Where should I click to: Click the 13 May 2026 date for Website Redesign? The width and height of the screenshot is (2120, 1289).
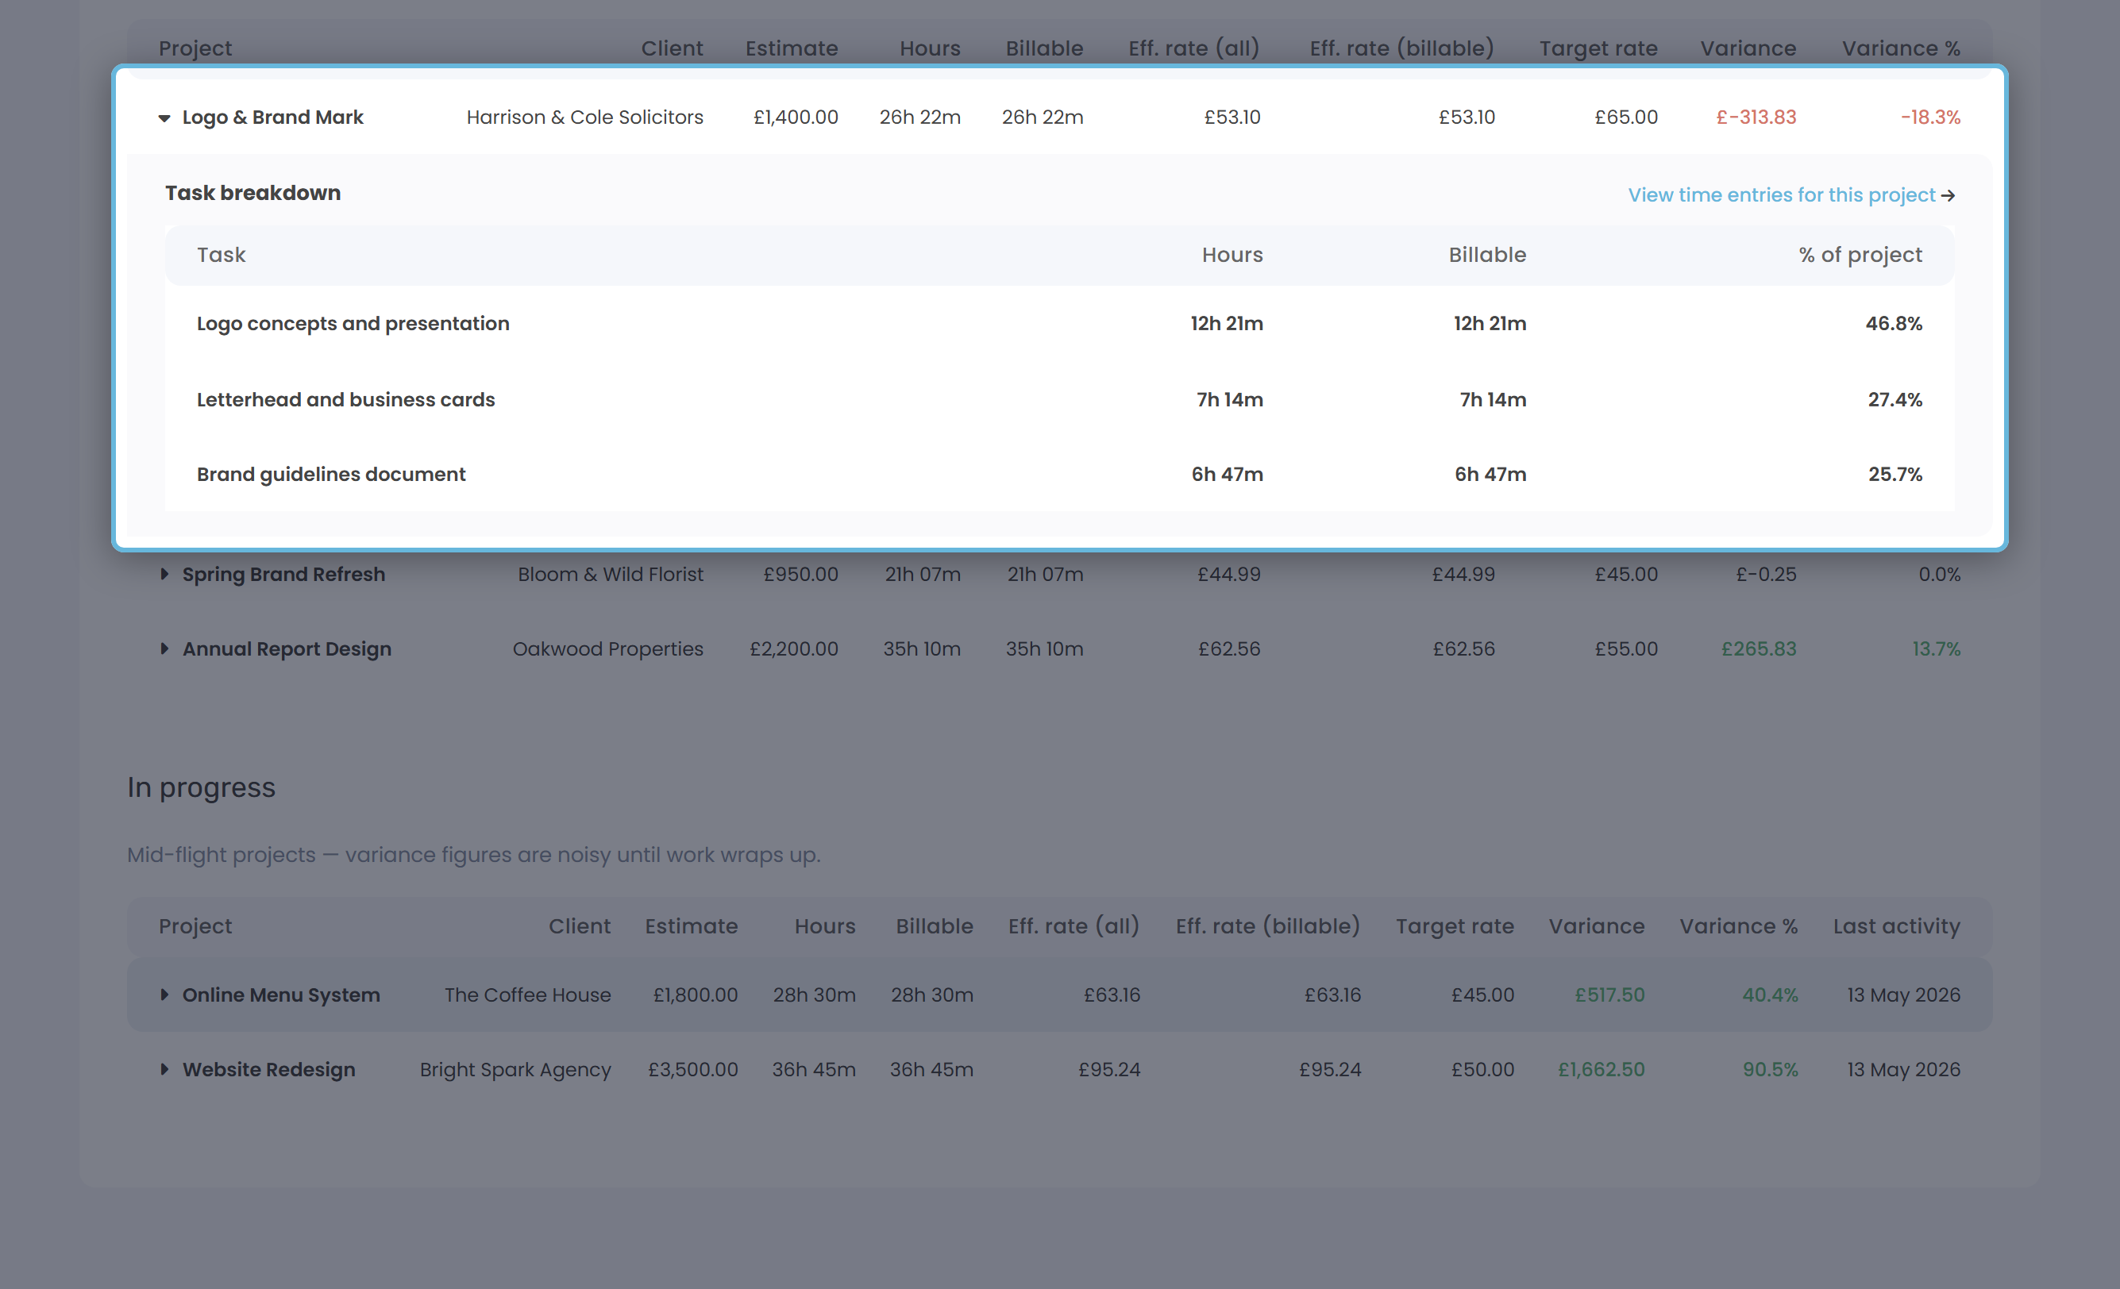pos(1903,1069)
